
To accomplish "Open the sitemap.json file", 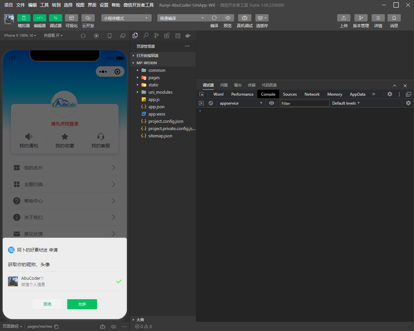I will tap(163, 136).
